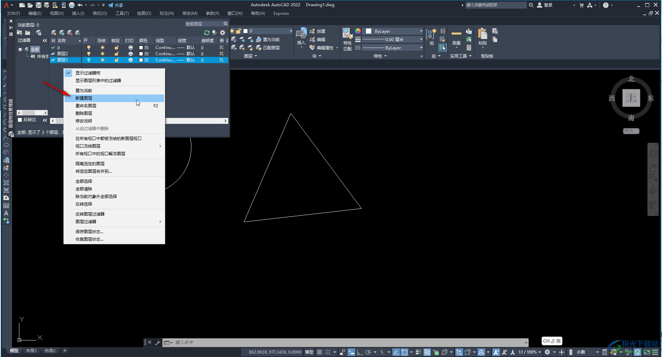Screen dimensions: 662x357
Task: Click the 置为当前 button in ribbon
Action: (x=268, y=39)
